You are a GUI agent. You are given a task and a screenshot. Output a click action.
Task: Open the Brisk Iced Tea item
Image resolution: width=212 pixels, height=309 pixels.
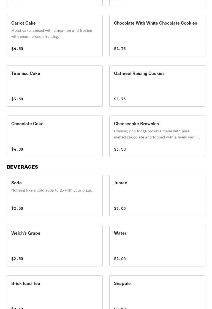(x=55, y=292)
